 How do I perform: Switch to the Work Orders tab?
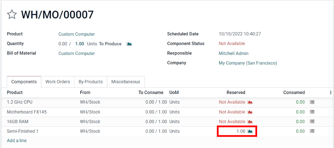pos(57,82)
